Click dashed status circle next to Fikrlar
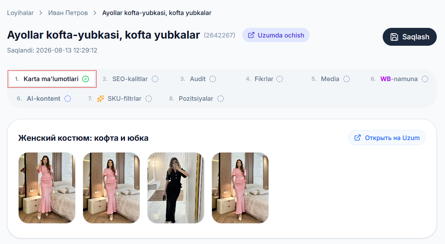This screenshot has width=445, height=244. tap(280, 79)
